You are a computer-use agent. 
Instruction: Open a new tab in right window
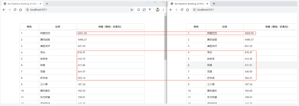pos(214,4)
